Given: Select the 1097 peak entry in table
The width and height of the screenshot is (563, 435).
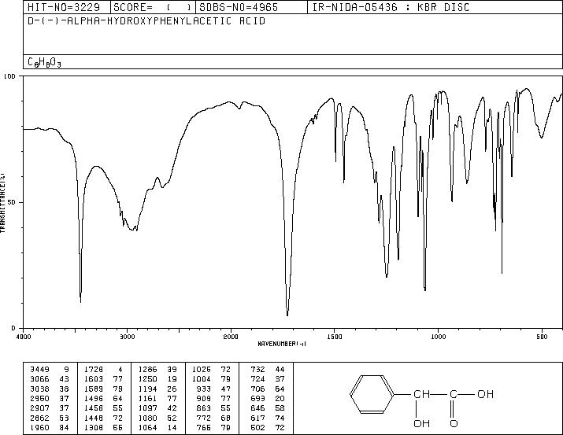Looking at the screenshot, I should click(157, 408).
